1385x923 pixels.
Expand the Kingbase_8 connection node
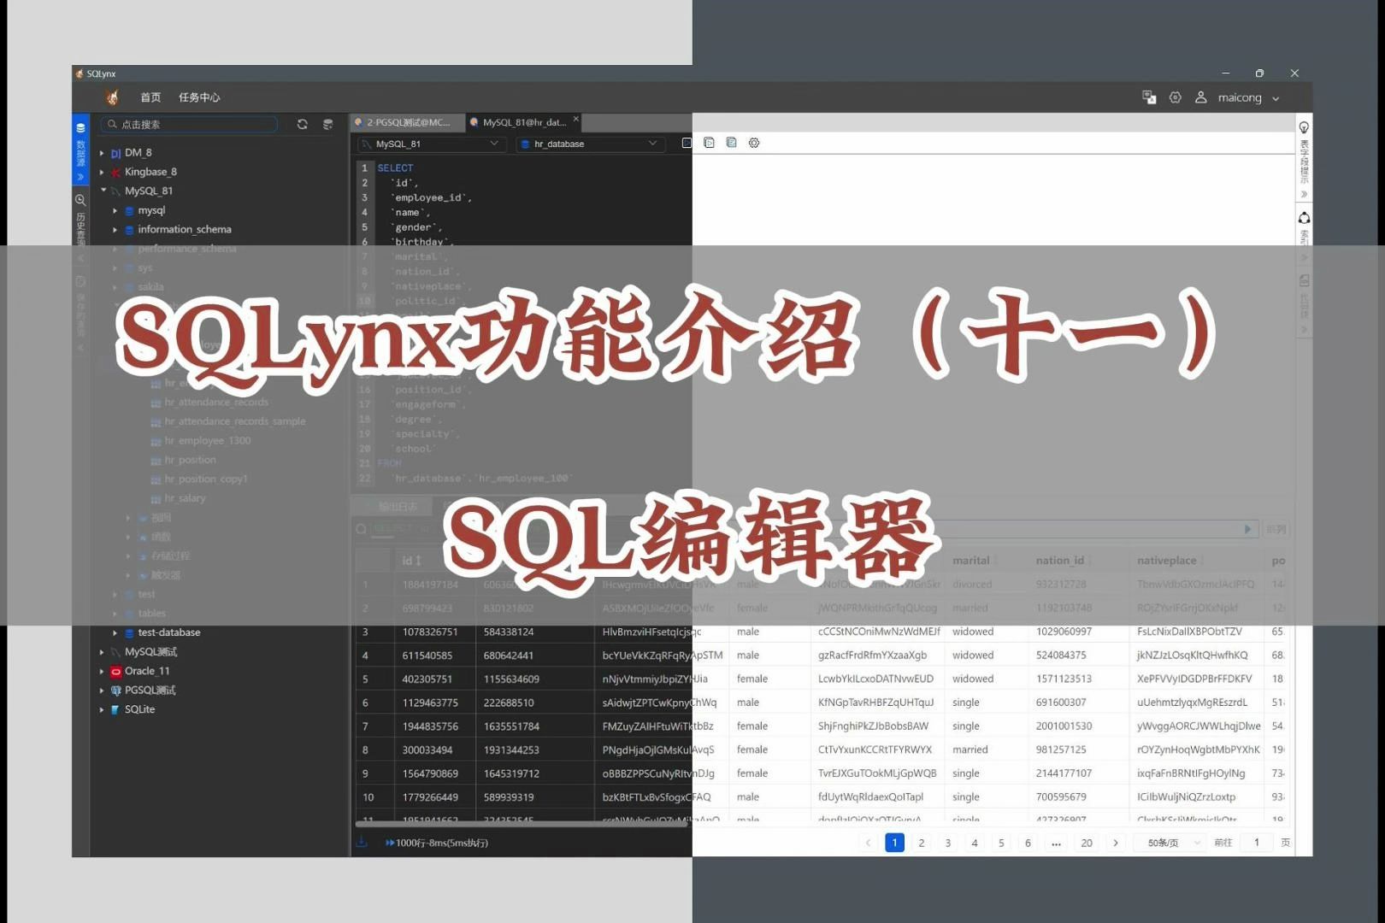coord(102,172)
